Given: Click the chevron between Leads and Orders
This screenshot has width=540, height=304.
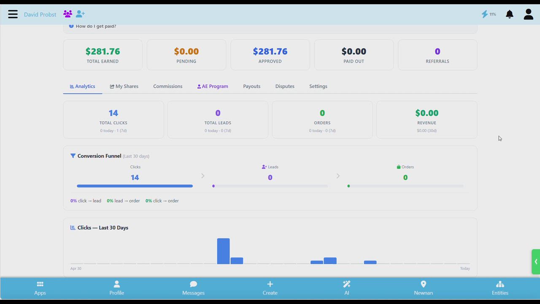Looking at the screenshot, I should pos(338,176).
